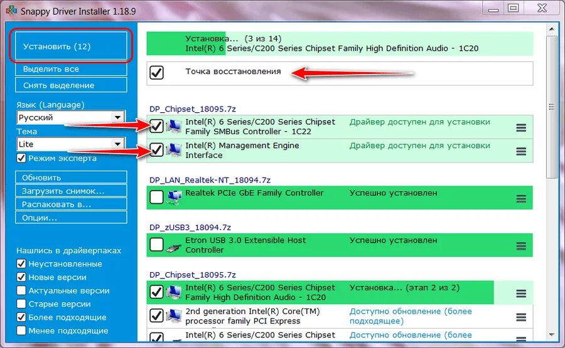Open hamburger menu for Management Engine Interface row

click(x=521, y=151)
